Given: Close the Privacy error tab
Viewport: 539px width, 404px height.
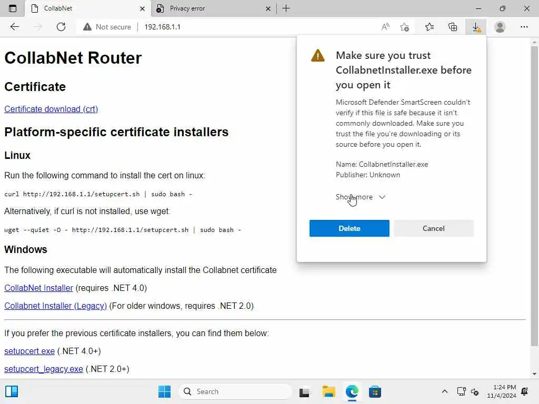Looking at the screenshot, I should tap(268, 8).
